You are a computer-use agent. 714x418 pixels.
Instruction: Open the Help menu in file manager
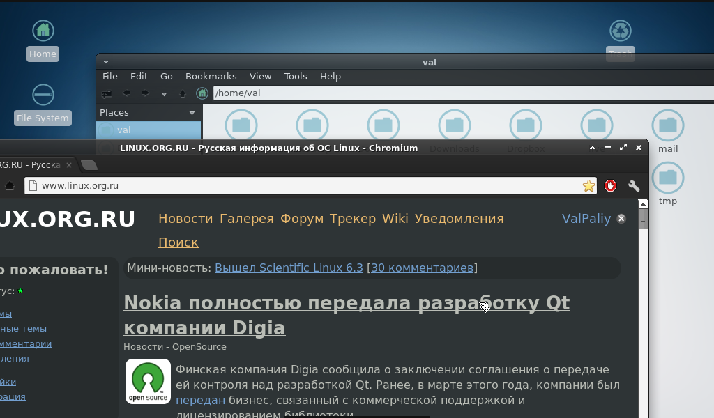pos(330,77)
